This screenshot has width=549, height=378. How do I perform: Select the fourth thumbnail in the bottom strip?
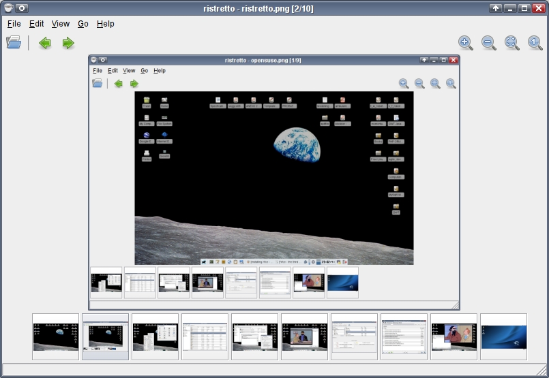click(x=205, y=336)
